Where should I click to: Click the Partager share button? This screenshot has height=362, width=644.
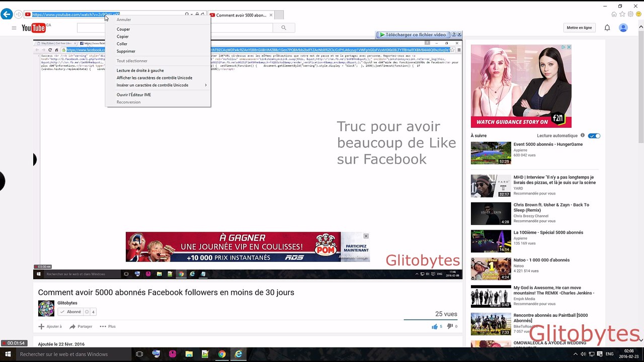click(80, 326)
